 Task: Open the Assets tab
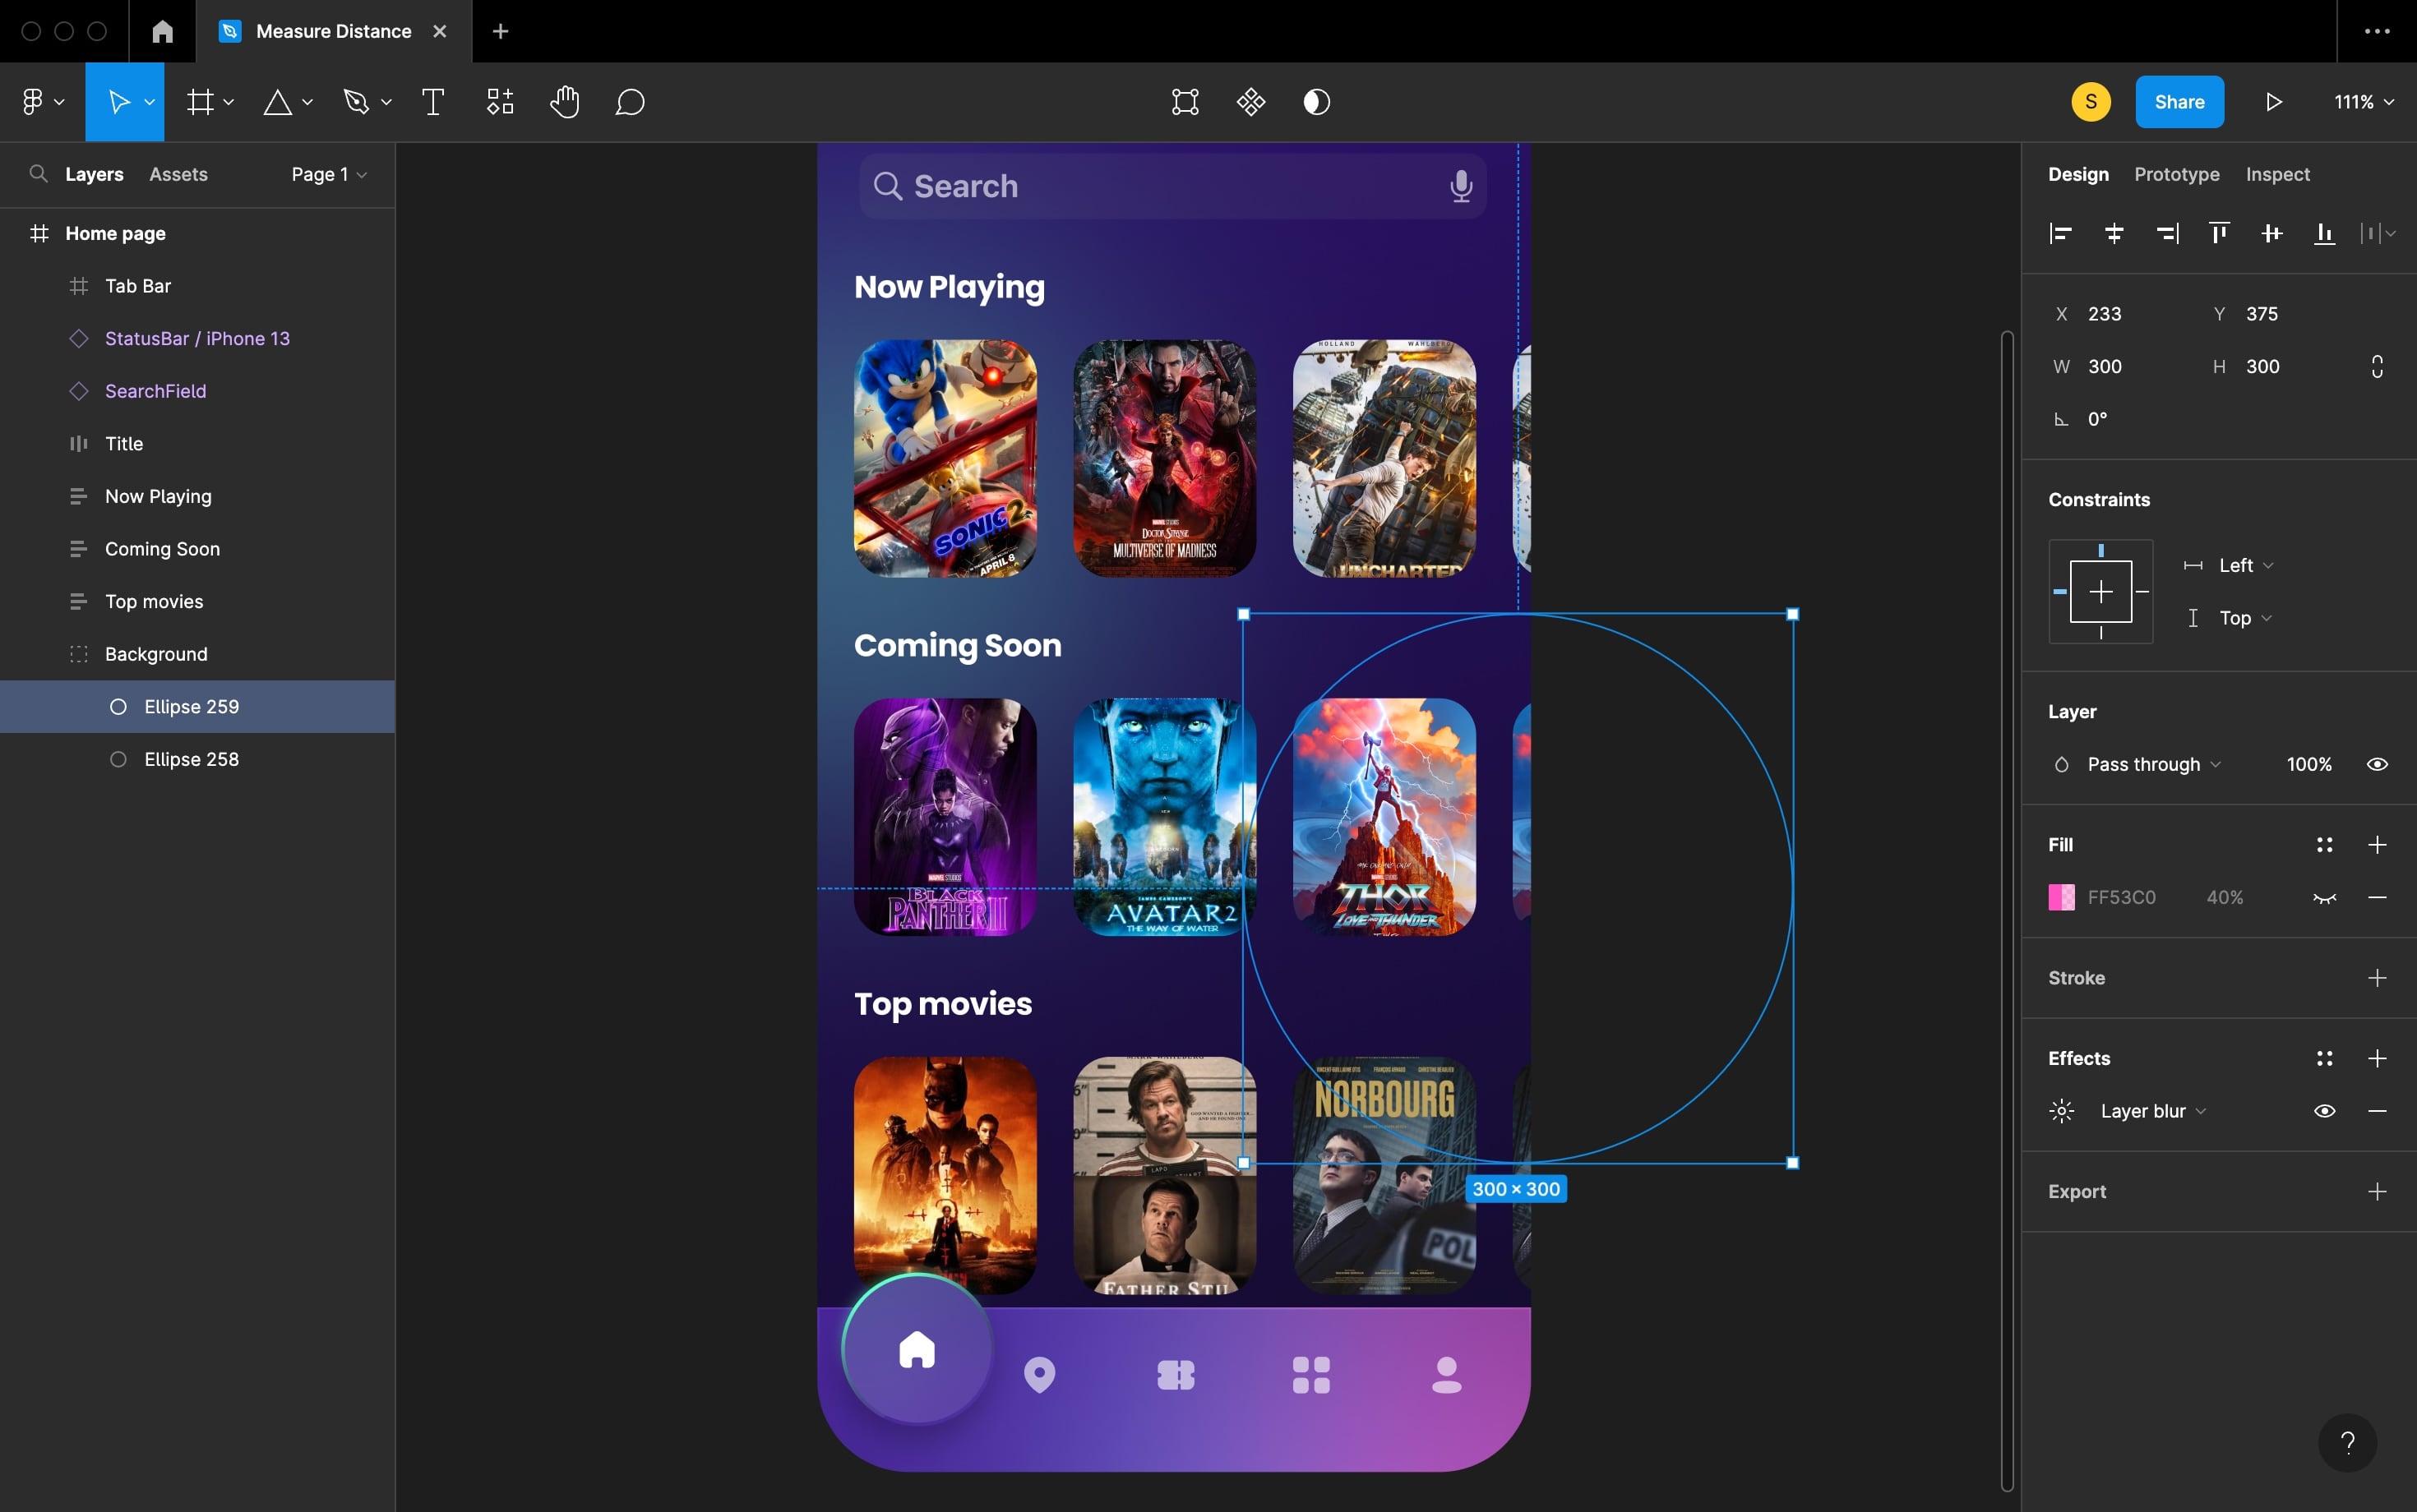click(x=178, y=174)
